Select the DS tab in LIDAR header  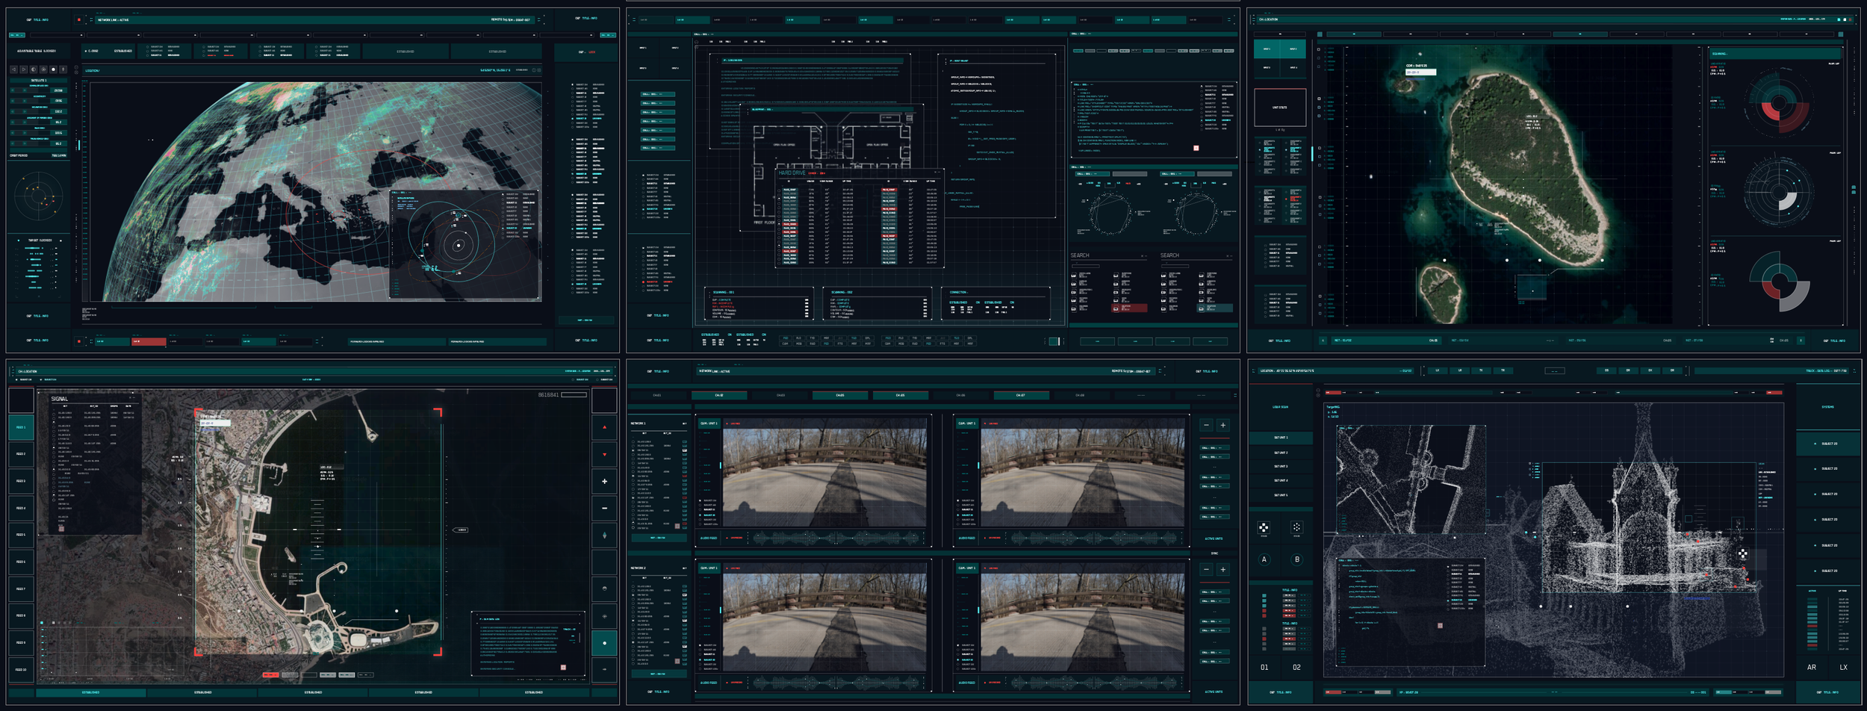pos(1607,370)
